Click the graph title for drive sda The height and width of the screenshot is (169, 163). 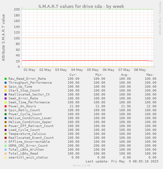click(81, 6)
